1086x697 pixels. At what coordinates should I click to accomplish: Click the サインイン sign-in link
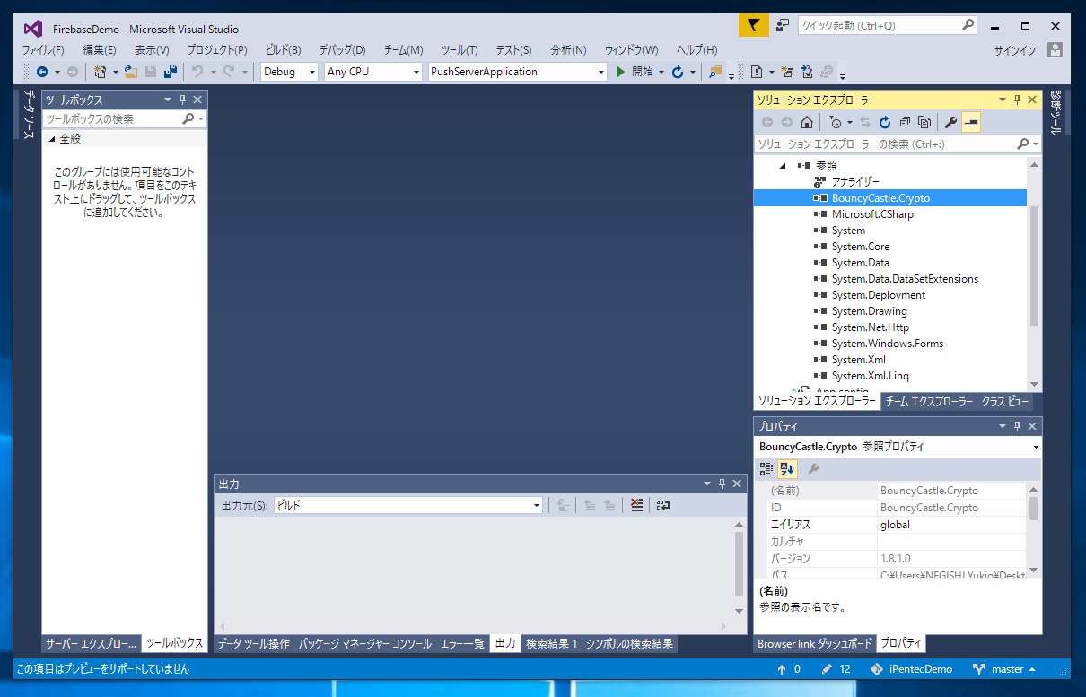(1015, 50)
